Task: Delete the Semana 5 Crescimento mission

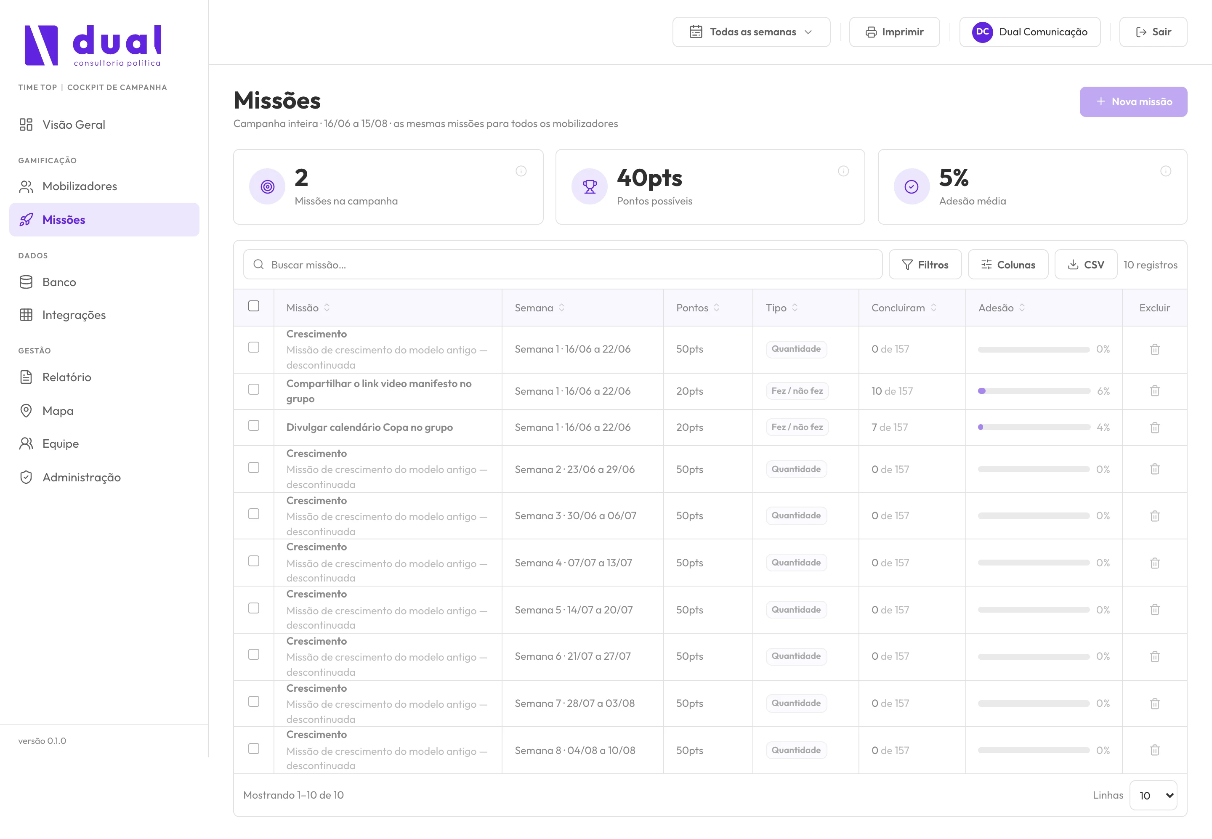Action: click(1155, 609)
